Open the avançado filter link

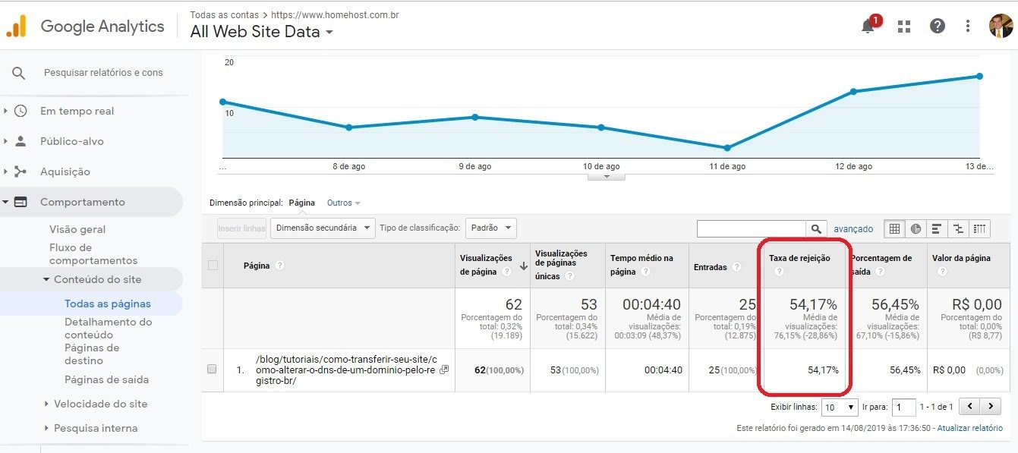(x=853, y=228)
